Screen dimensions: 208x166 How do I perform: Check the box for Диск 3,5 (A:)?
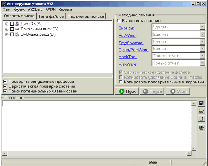[x=12, y=24]
